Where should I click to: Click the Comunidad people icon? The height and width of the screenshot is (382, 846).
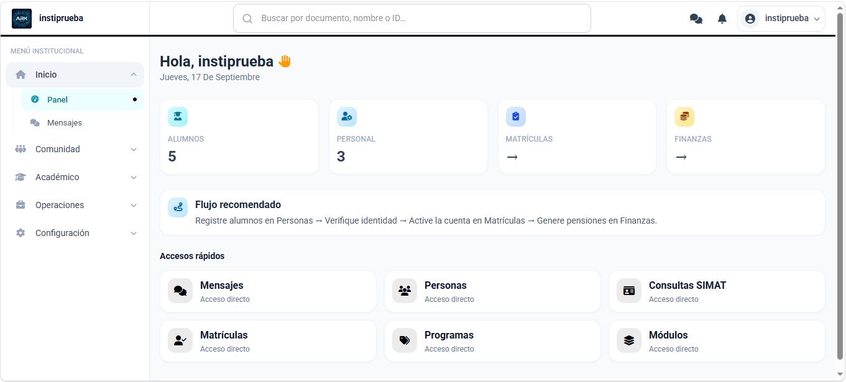tap(21, 149)
